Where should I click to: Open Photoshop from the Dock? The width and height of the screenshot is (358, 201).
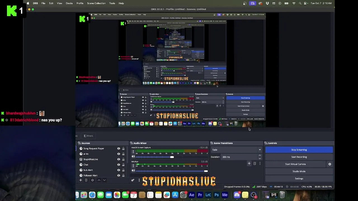tap(216, 195)
